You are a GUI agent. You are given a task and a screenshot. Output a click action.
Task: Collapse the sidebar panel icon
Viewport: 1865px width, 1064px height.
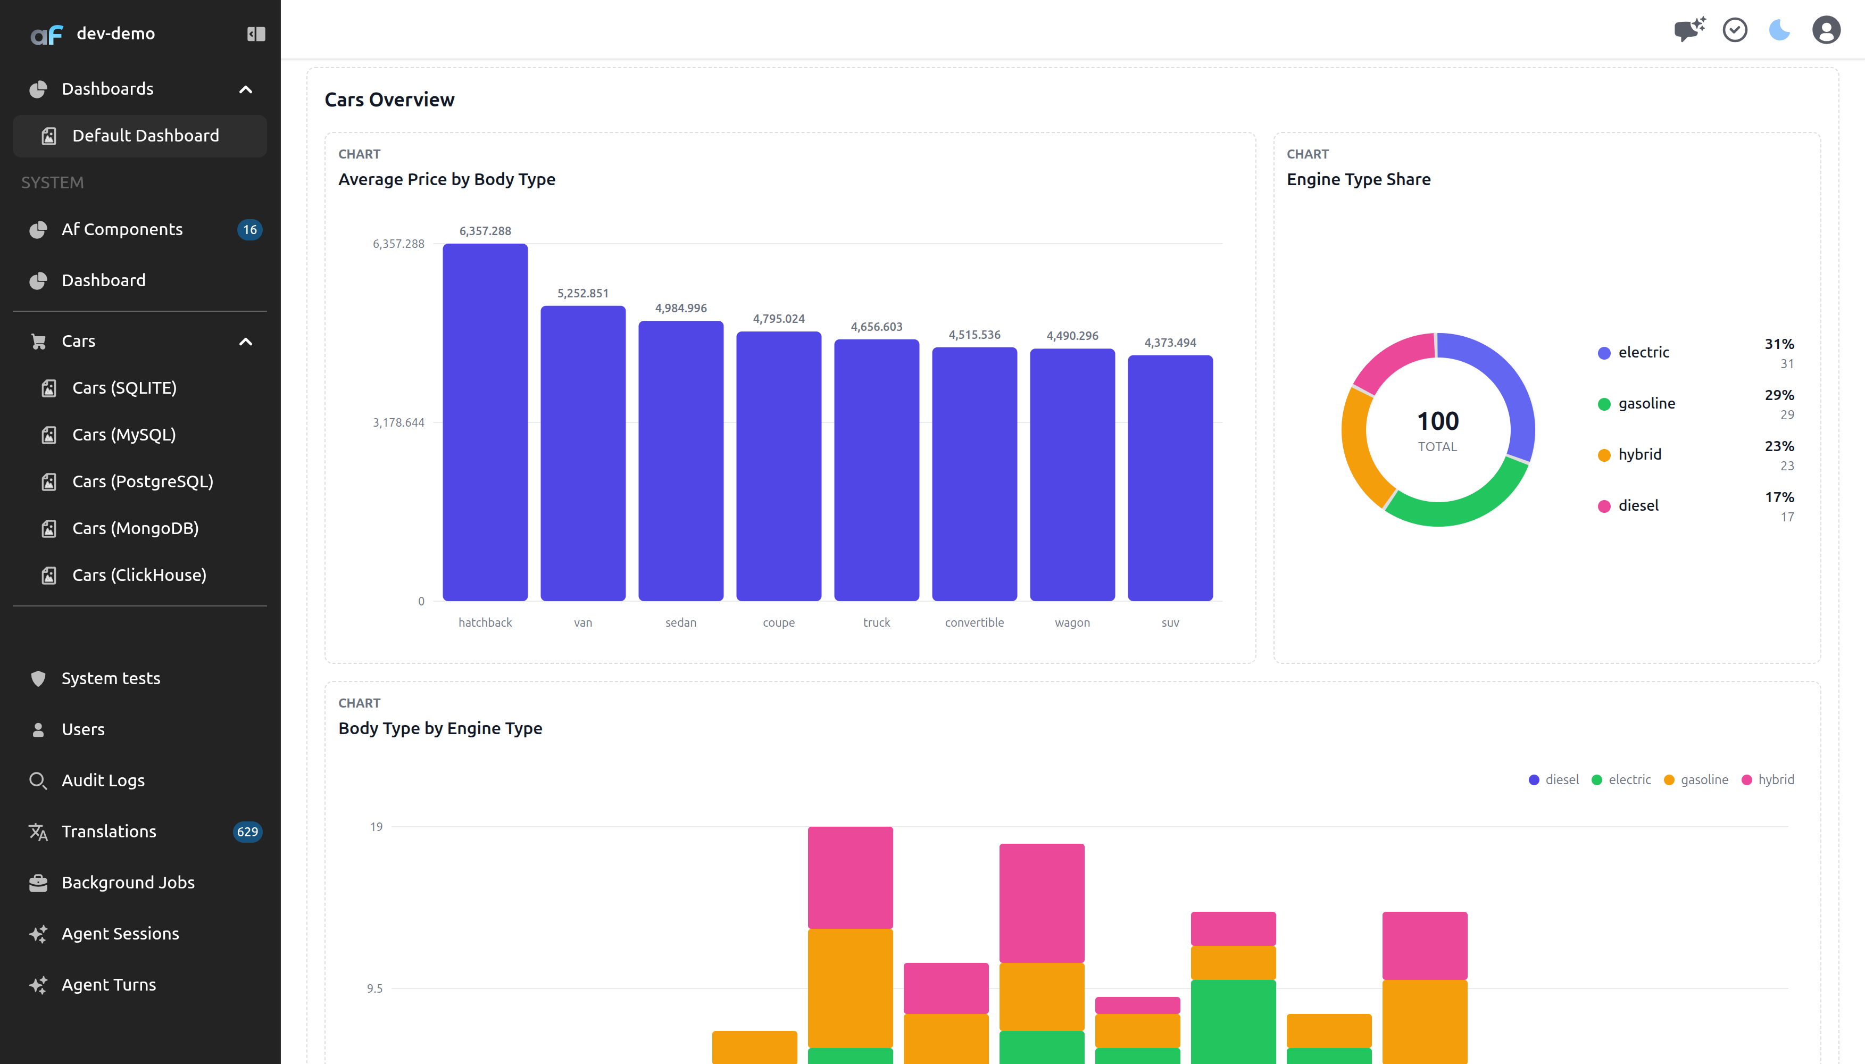[256, 34]
